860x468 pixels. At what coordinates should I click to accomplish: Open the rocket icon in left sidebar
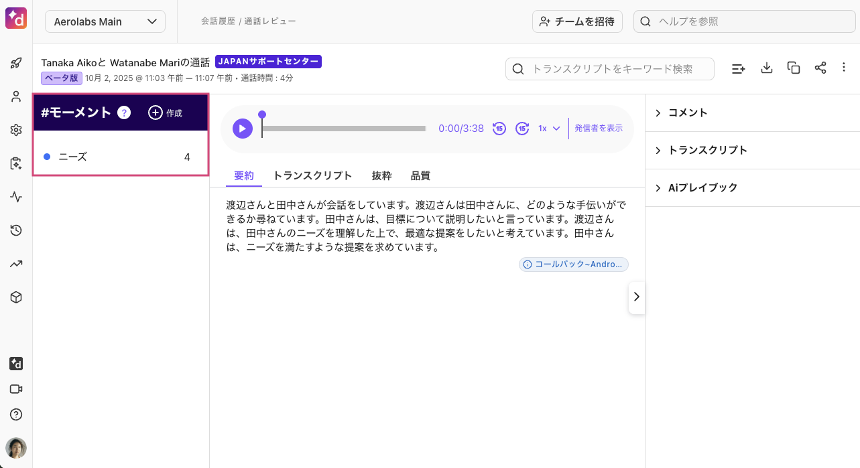16,64
